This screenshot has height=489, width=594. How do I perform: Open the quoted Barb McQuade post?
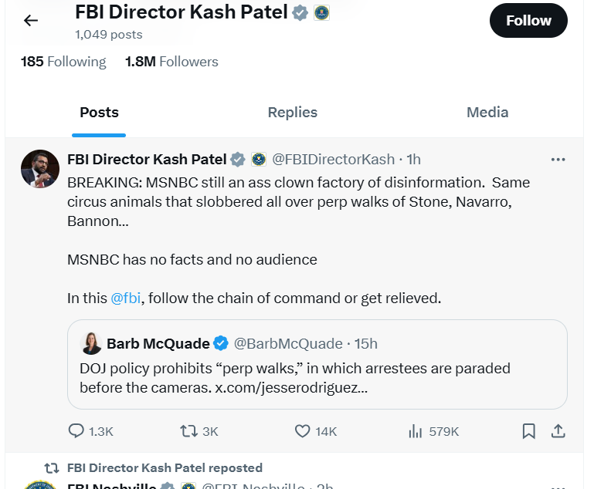tap(317, 378)
